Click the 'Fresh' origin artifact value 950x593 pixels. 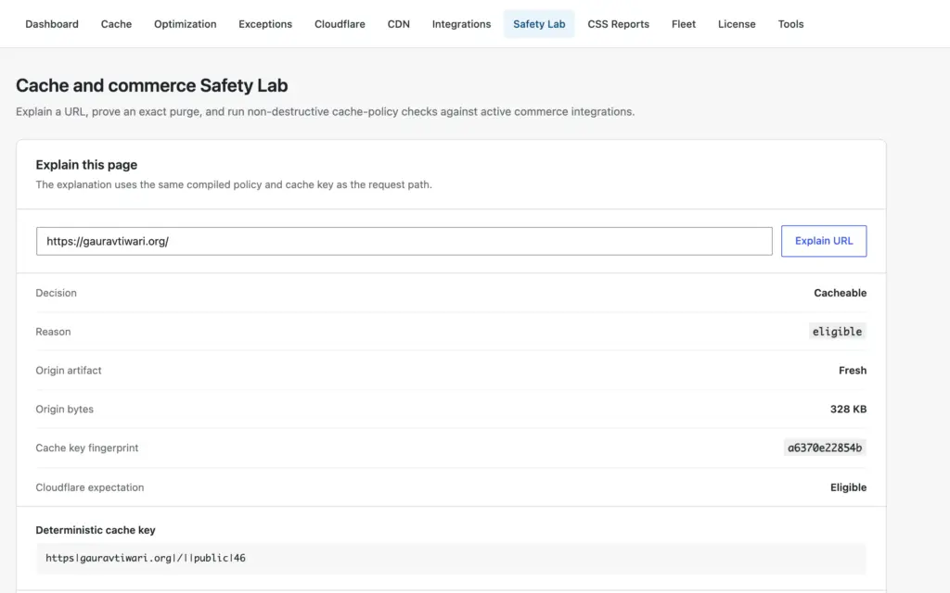tap(853, 371)
